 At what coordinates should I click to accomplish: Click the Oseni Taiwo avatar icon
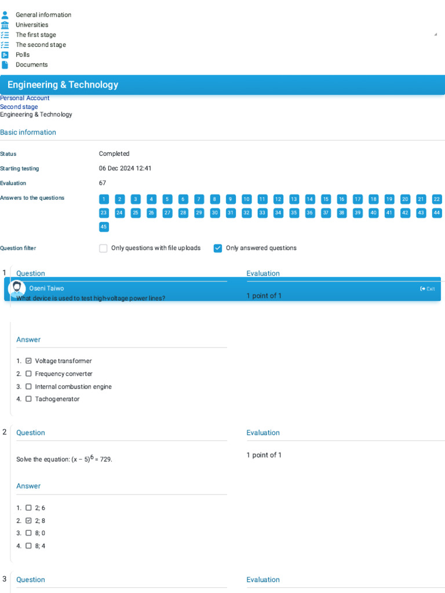17,289
